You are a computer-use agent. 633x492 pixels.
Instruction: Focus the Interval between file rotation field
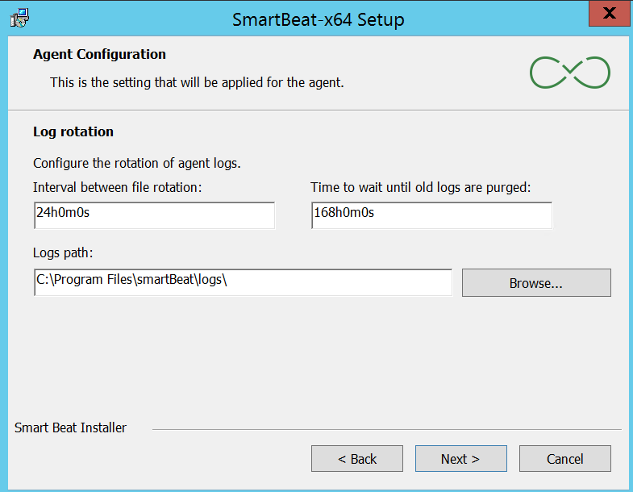click(155, 215)
